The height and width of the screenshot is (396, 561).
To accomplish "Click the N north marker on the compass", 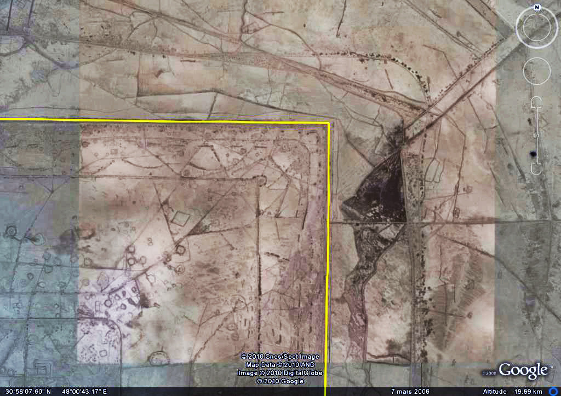I will point(537,8).
